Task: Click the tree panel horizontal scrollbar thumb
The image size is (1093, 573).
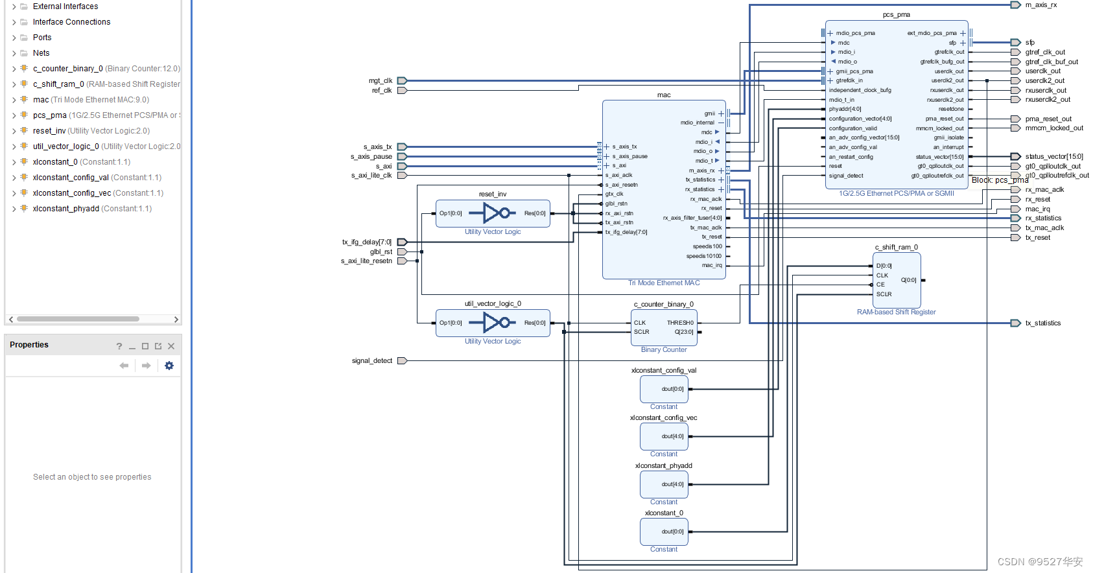Action: coord(78,319)
